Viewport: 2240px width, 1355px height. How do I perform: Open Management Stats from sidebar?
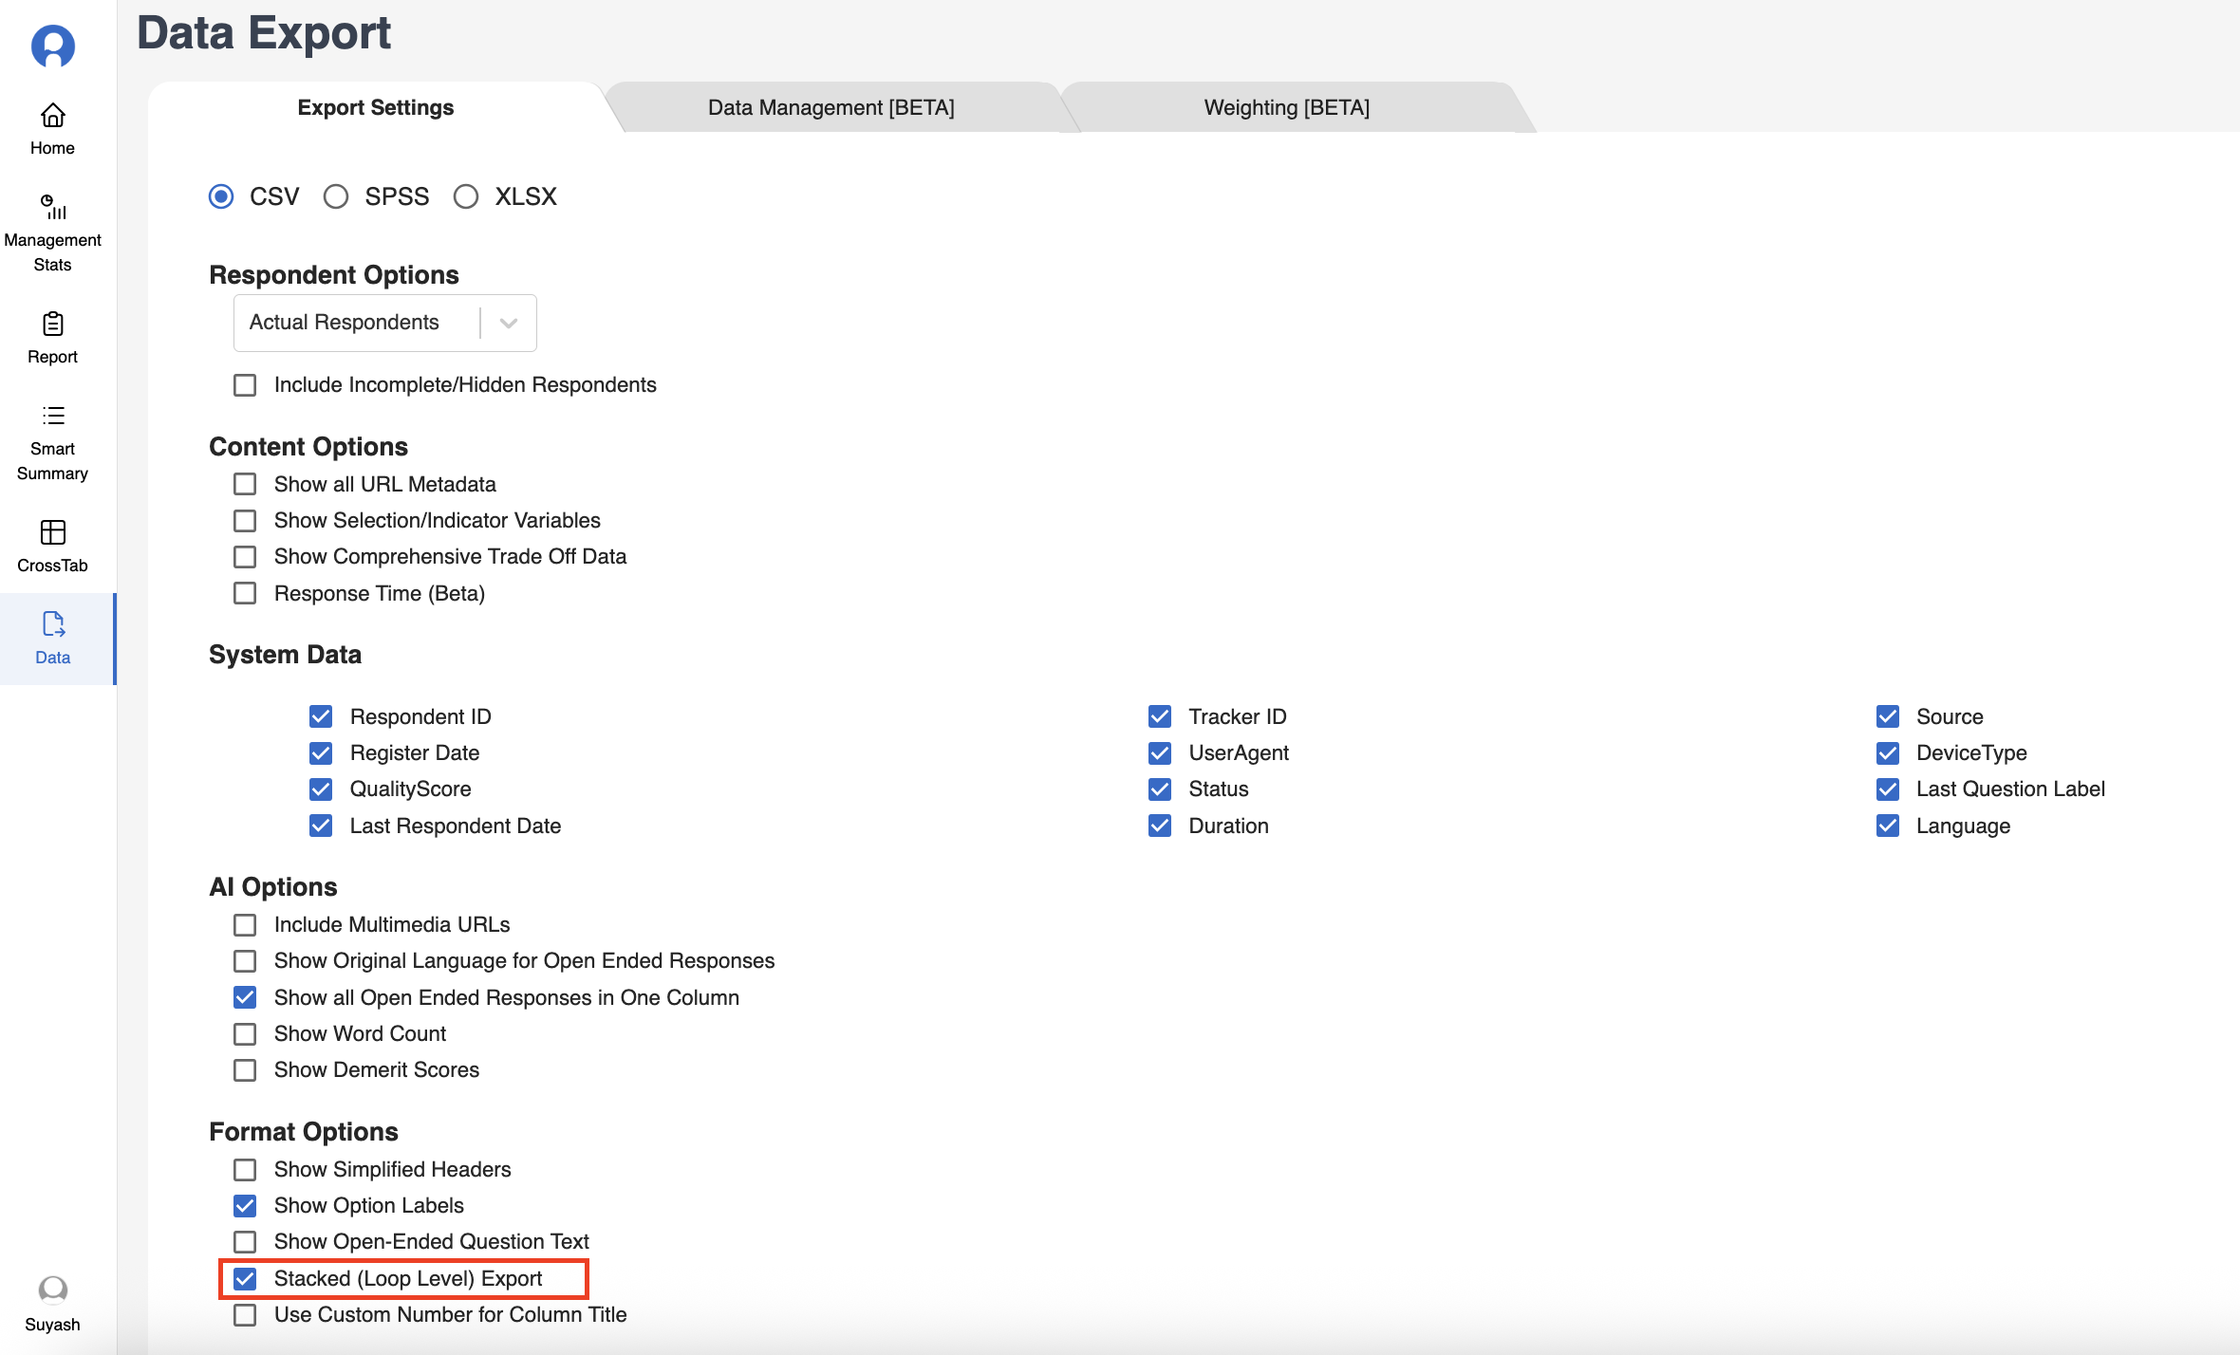(x=52, y=207)
